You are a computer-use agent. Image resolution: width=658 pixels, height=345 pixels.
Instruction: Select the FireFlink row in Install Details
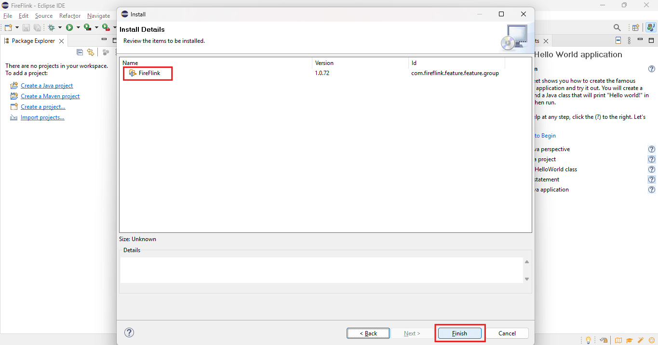[325, 73]
